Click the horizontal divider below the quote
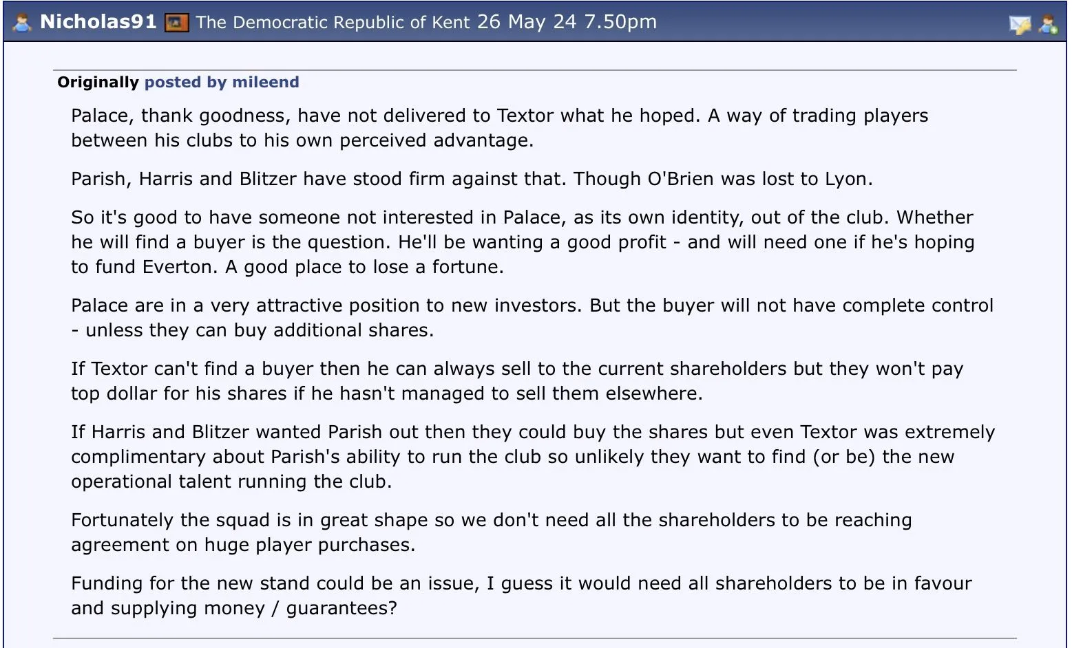The height and width of the screenshot is (648, 1072). click(x=534, y=638)
